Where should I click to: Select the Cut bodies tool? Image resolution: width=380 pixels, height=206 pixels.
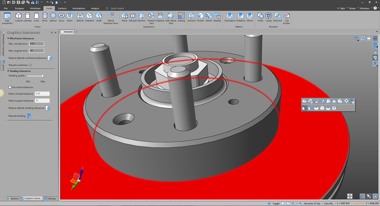(287, 18)
